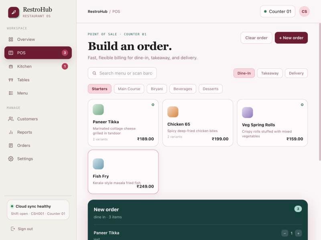Increase Paneer Tikka quantity with plus
The image size is (321, 240).
[298, 233]
